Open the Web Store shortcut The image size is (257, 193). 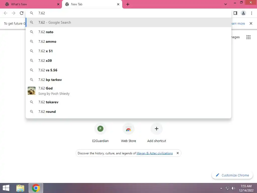pos(128,133)
